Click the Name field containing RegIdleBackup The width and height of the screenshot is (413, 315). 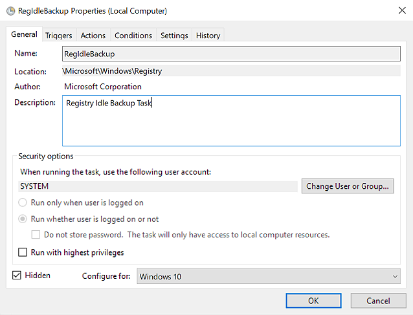[231, 54]
